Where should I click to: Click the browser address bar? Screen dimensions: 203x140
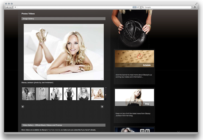[74, 7]
